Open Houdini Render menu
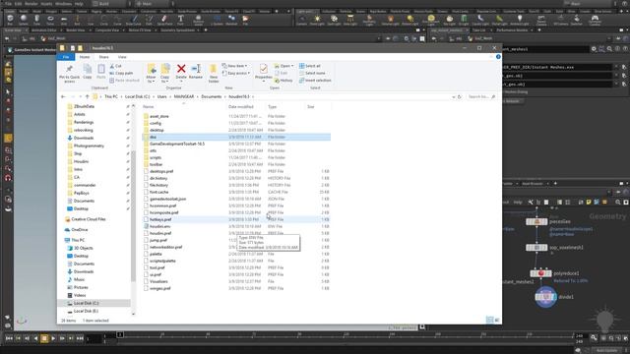Viewport: 630px width, 354px height. pos(31,4)
